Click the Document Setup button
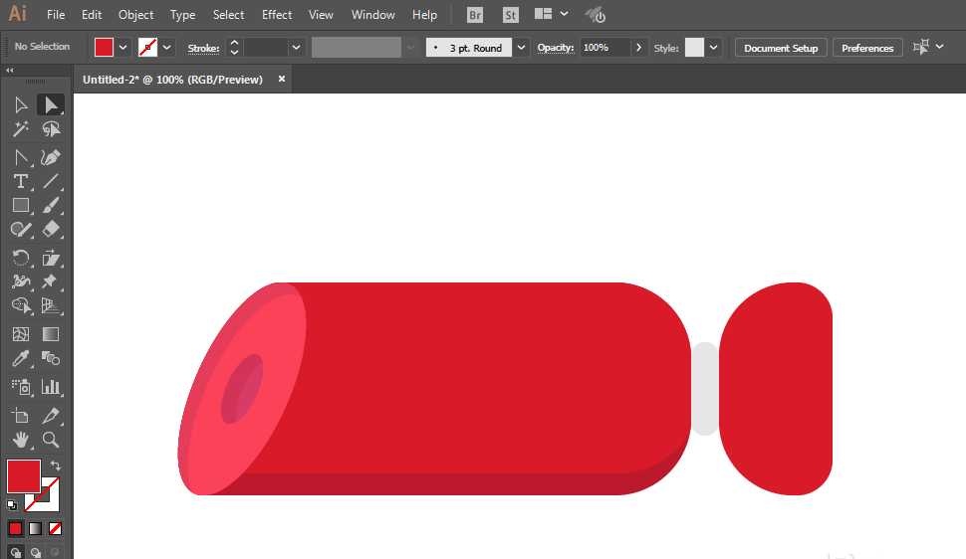 tap(781, 48)
